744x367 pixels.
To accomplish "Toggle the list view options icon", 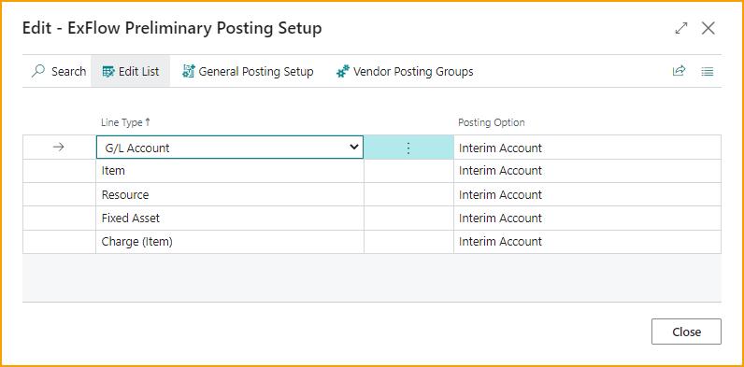I will (708, 72).
